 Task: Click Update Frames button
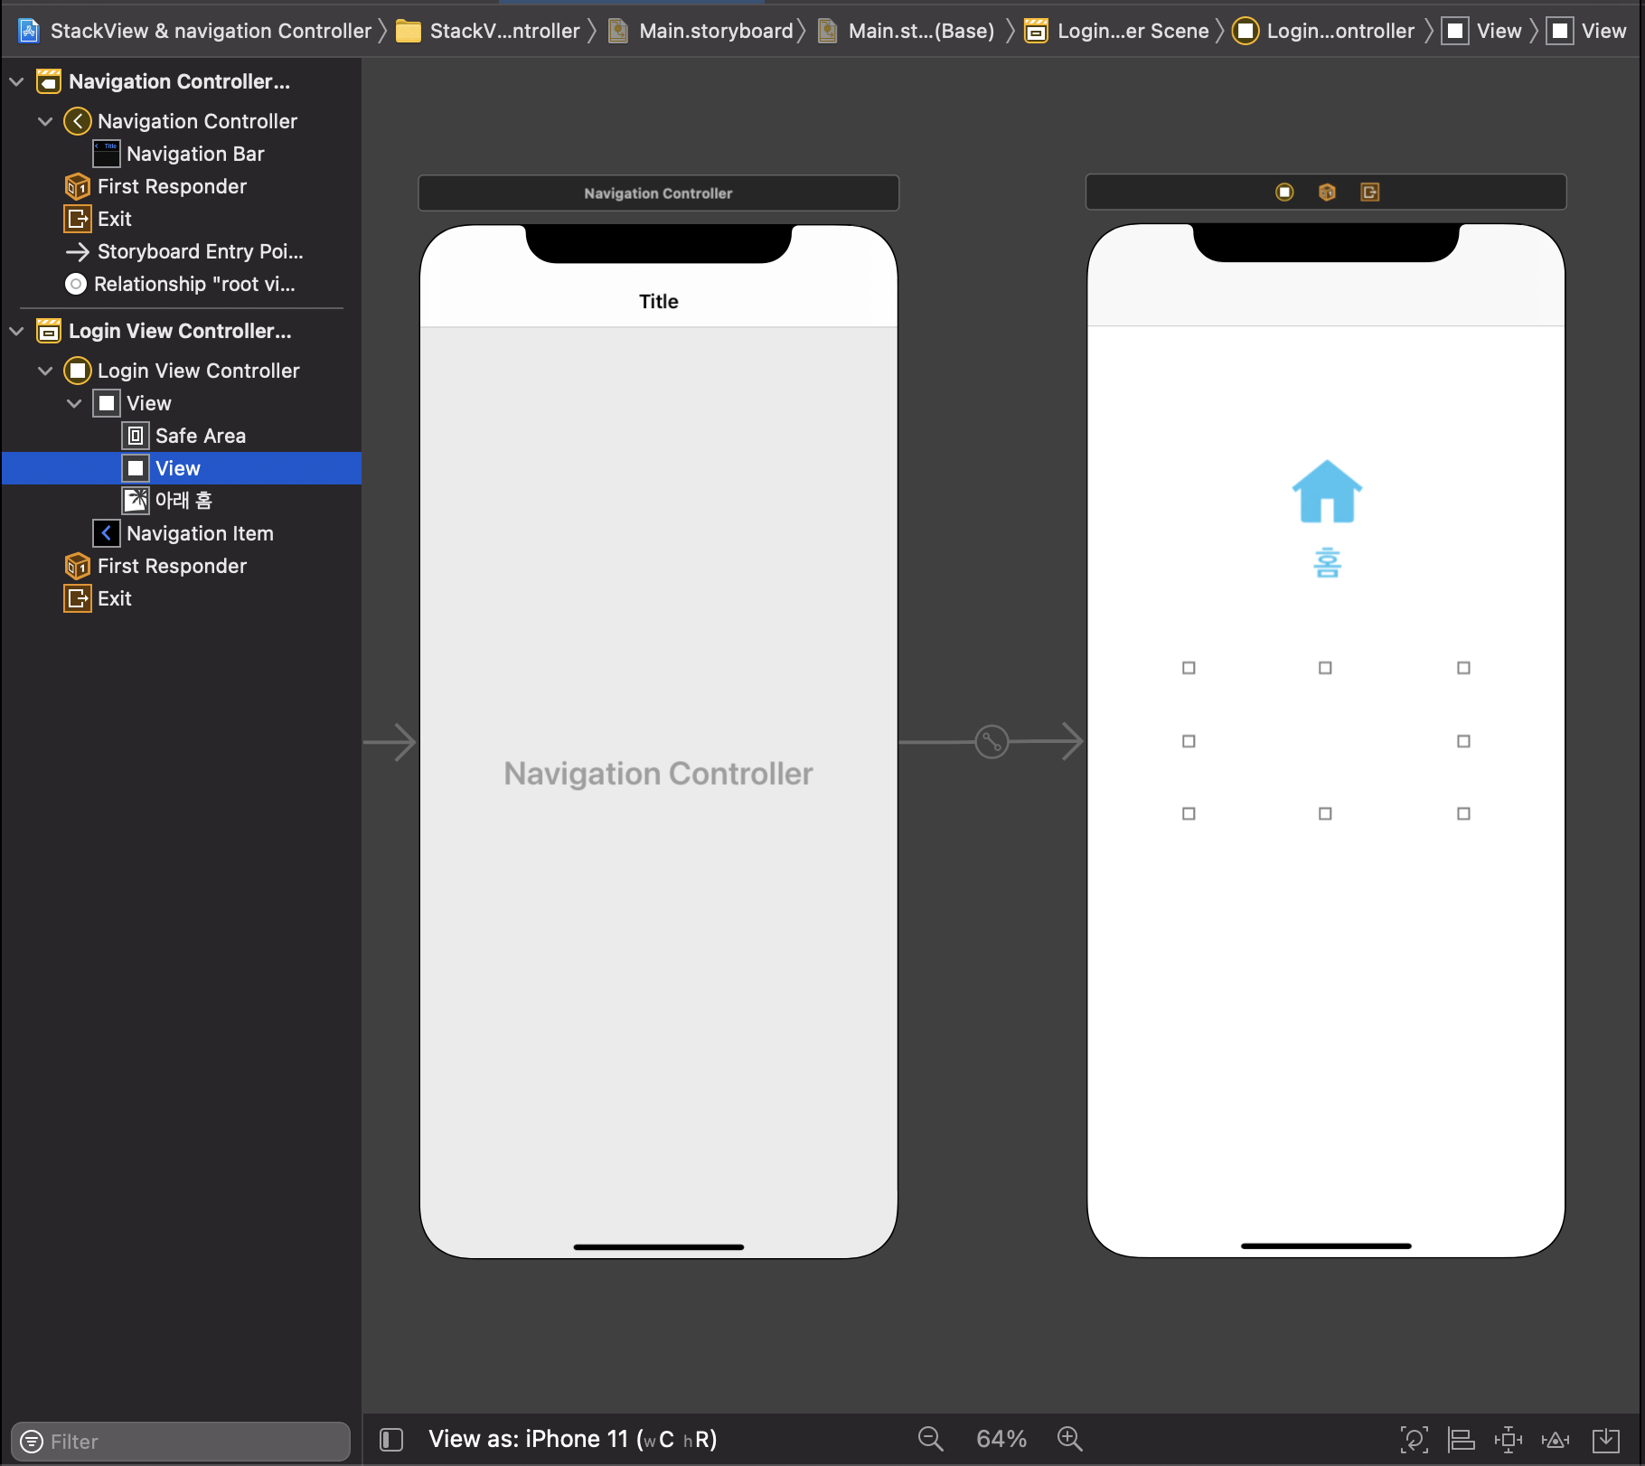pyautogui.click(x=1415, y=1439)
